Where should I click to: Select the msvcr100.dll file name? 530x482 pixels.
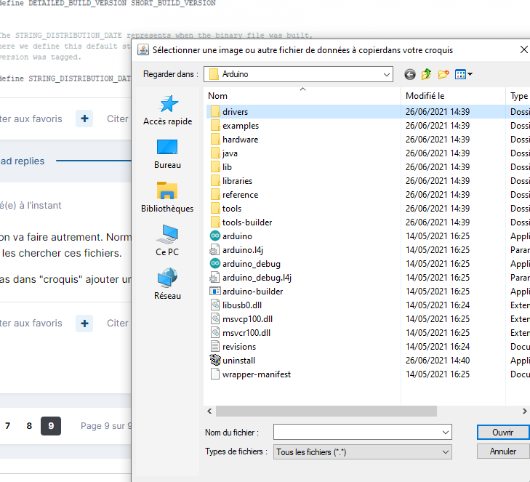[246, 333]
